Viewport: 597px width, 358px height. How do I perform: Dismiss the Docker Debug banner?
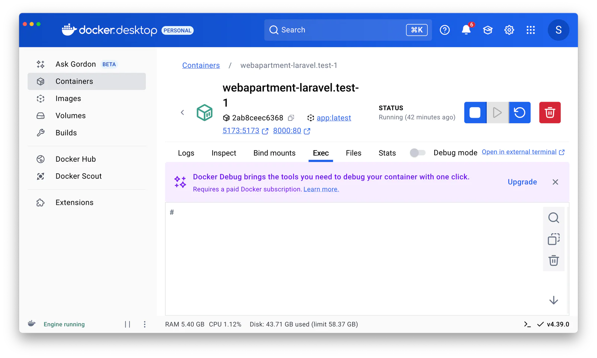pos(555,182)
